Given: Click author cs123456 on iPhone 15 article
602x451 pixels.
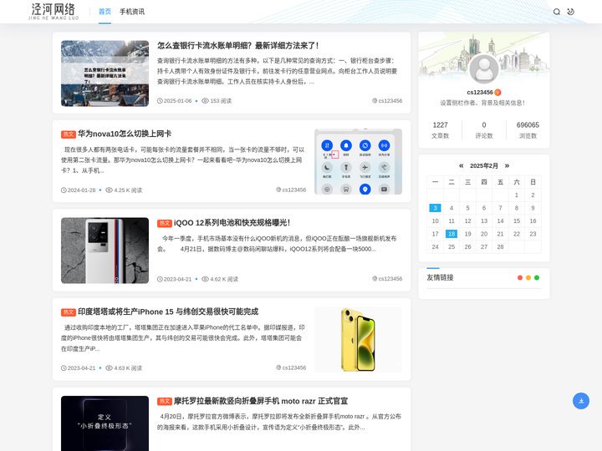Looking at the screenshot, I should 291,367.
